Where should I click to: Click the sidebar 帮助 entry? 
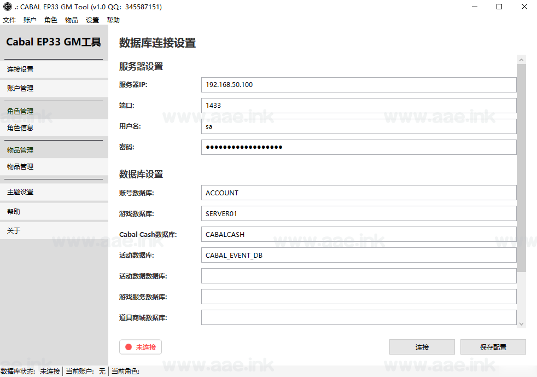point(54,211)
